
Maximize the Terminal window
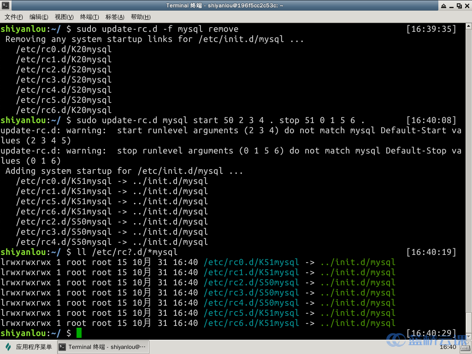[x=459, y=6]
